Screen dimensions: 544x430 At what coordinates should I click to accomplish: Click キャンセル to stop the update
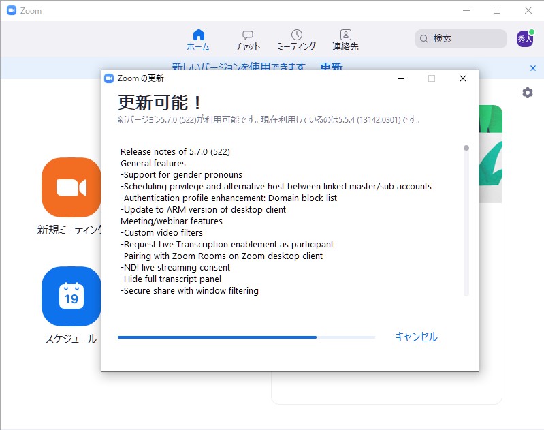(x=416, y=337)
